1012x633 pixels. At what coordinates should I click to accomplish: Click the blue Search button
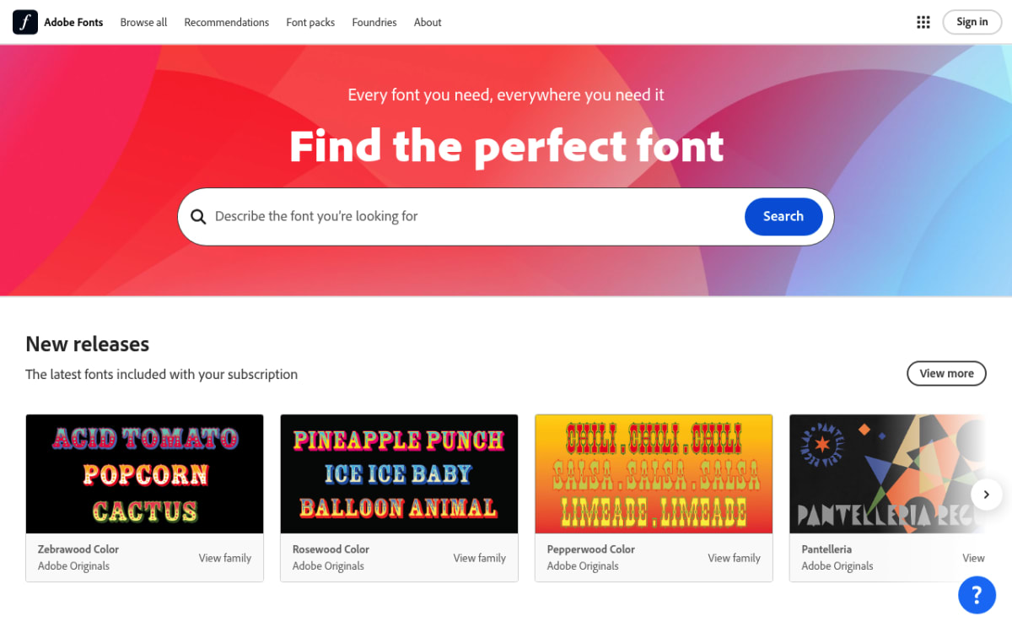[783, 216]
